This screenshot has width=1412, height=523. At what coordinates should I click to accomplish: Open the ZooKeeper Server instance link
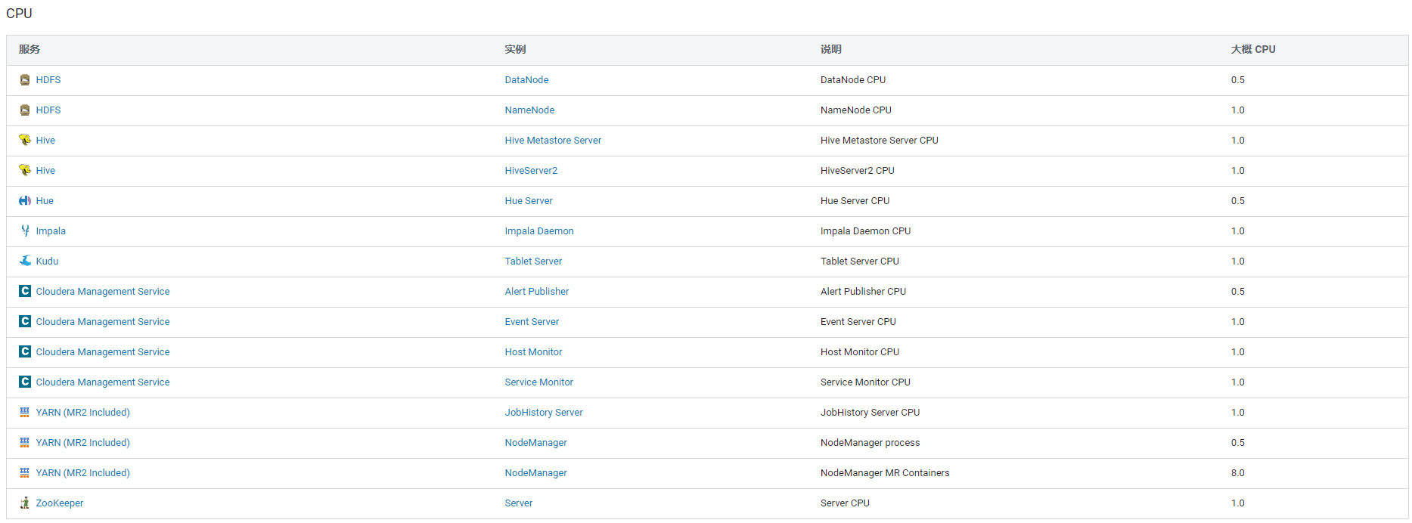[519, 503]
